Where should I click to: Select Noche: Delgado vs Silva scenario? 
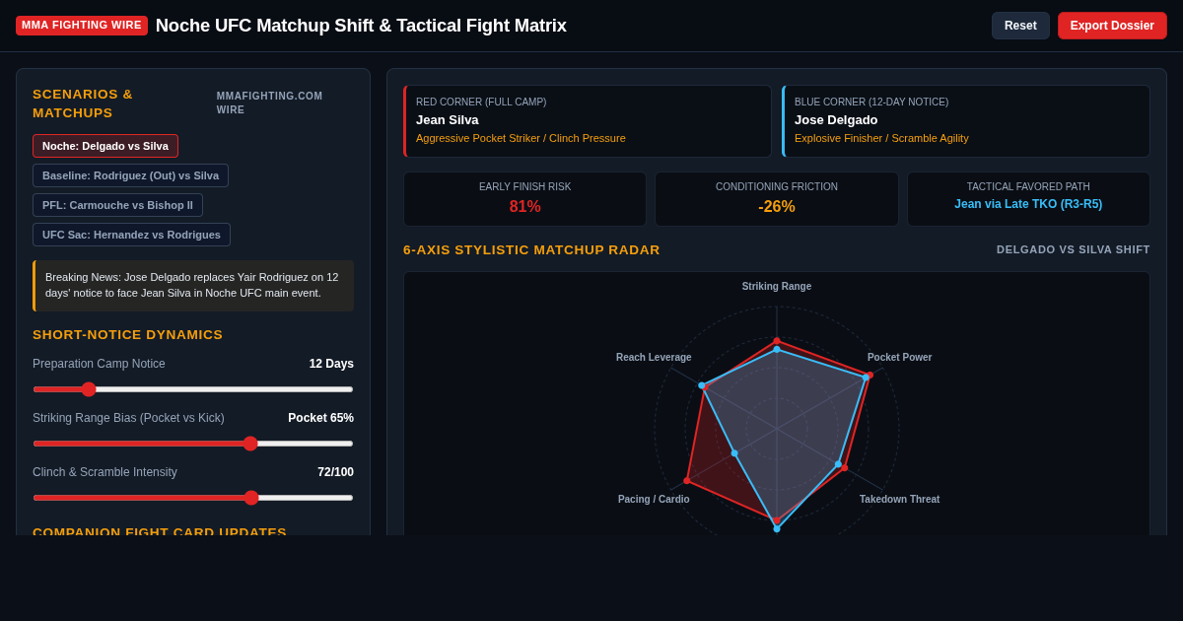(x=105, y=146)
